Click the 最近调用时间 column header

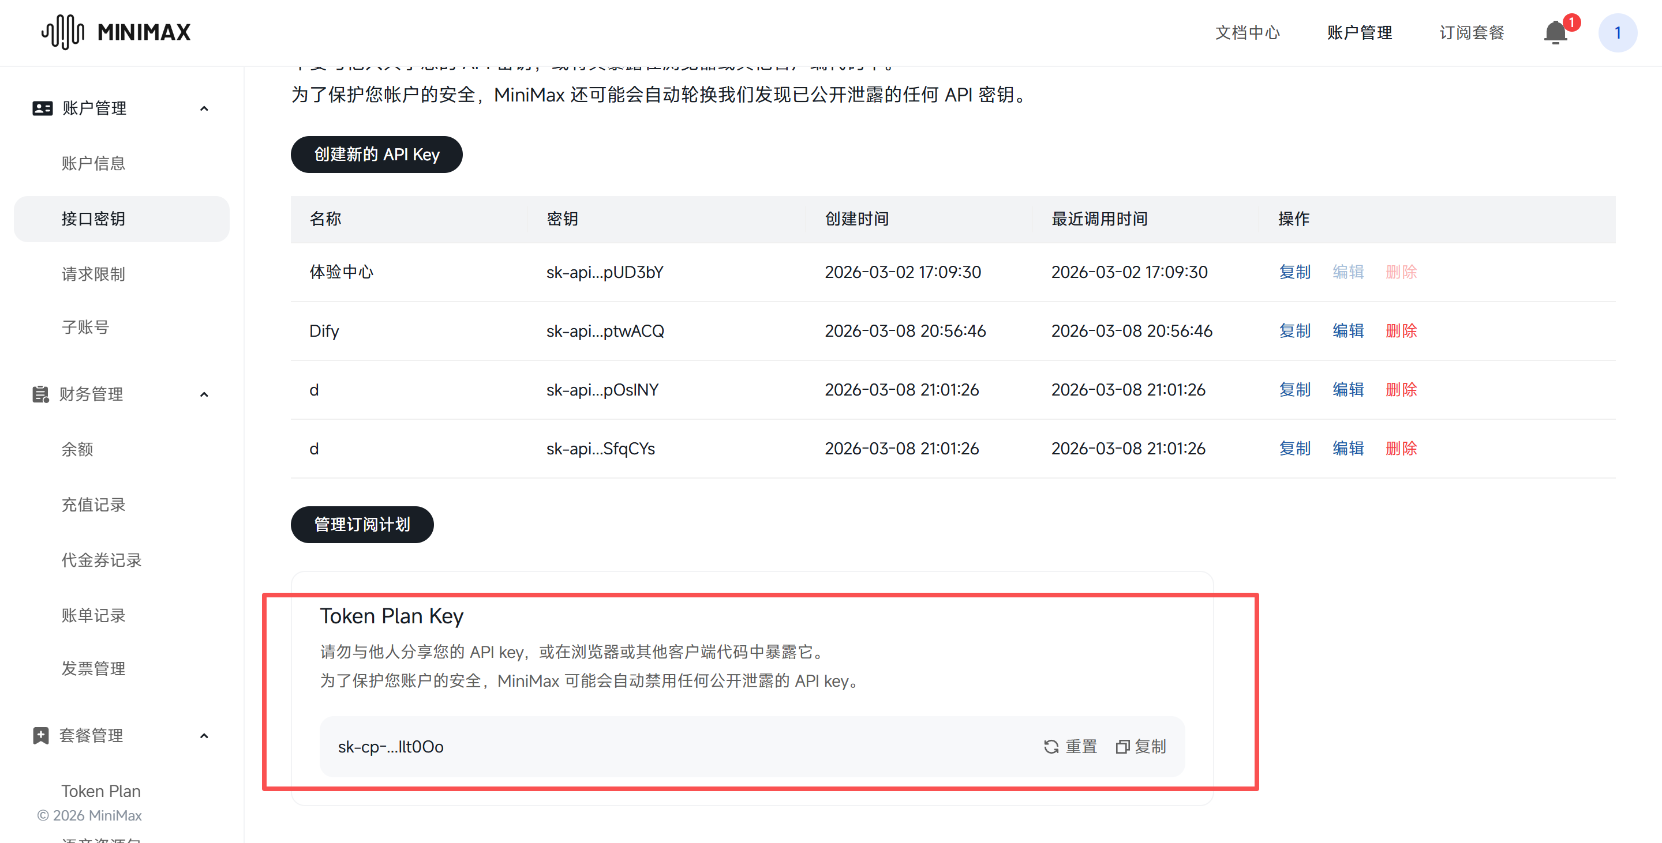click(x=1099, y=219)
